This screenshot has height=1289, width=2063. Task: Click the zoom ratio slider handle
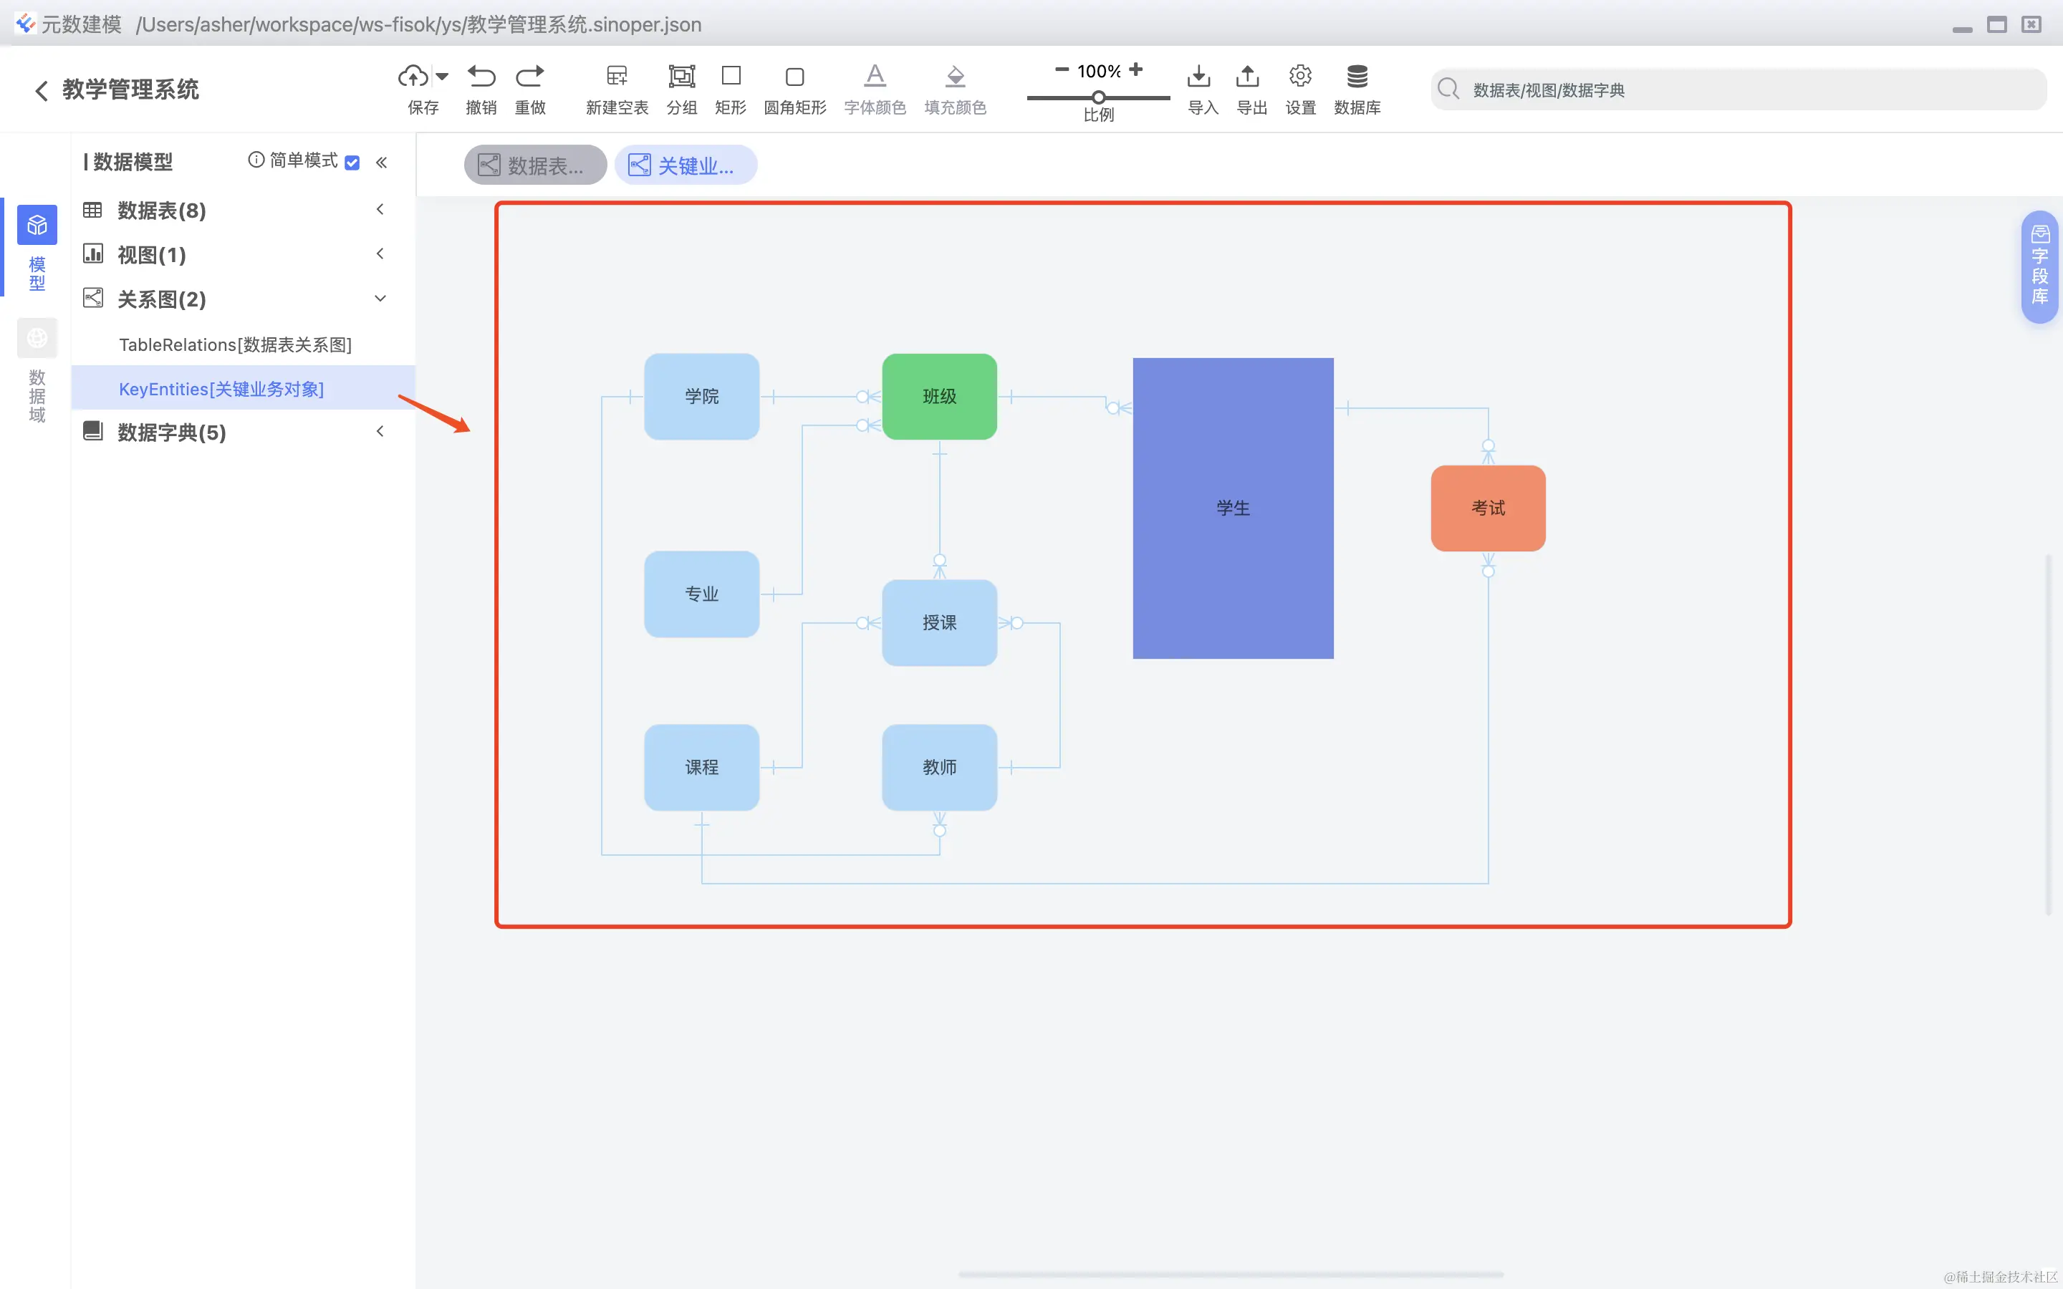pos(1099,97)
